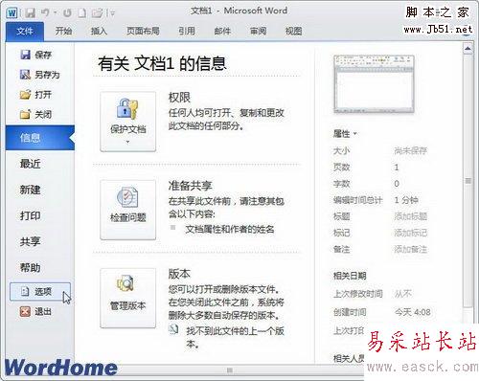Screen dimensions: 479x381
Task: Click 关闭 in the backstage menu
Action: pyautogui.click(x=35, y=114)
